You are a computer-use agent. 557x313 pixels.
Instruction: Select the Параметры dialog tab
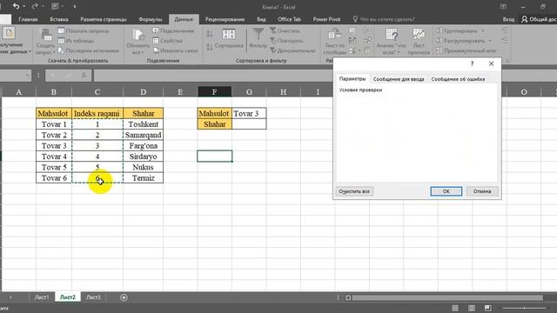click(352, 79)
